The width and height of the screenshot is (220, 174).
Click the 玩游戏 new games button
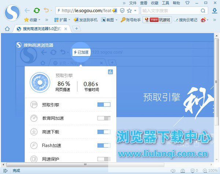pos(157,20)
